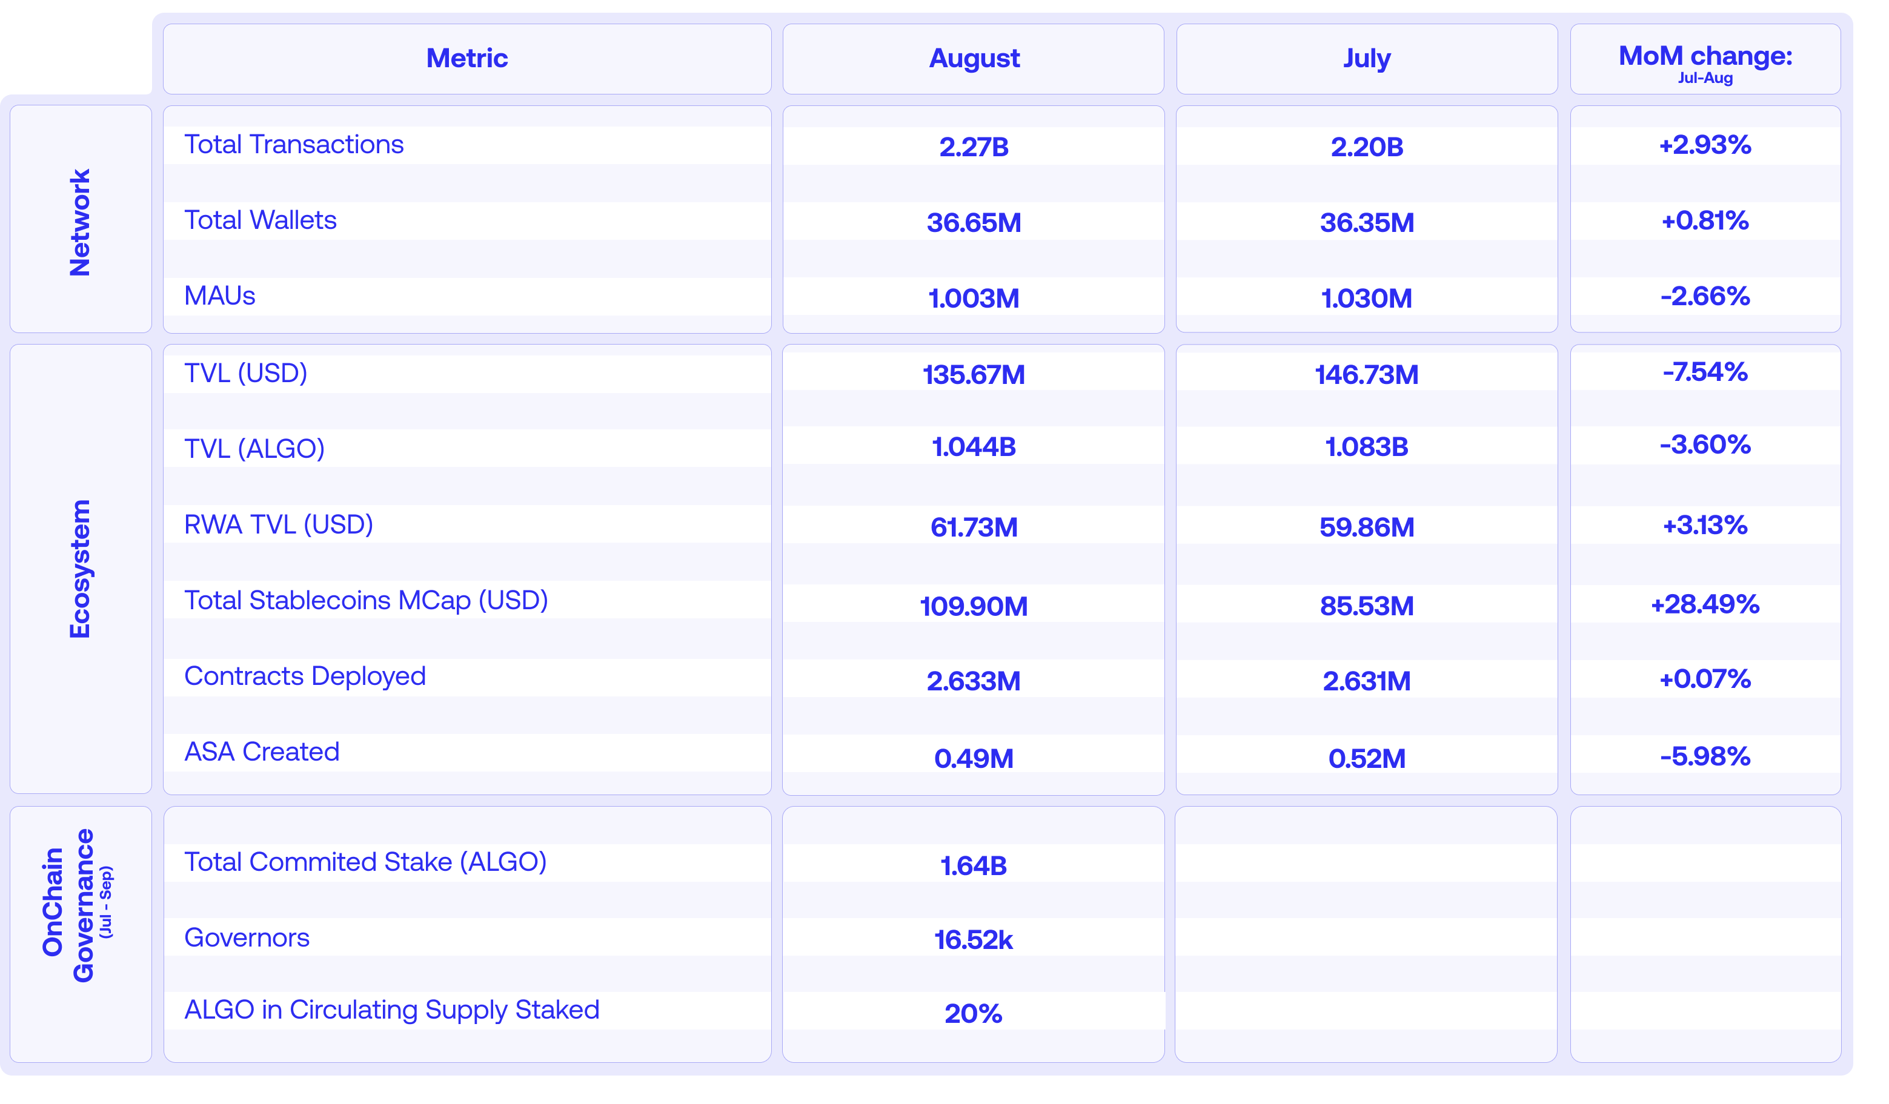Select the Total Stablecoins MCap label
1889x1104 pixels.
pos(366,600)
